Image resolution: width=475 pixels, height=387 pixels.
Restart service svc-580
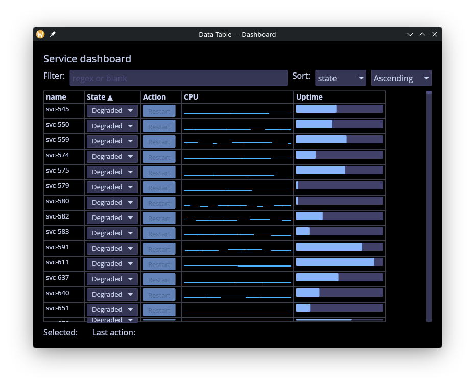(159, 203)
